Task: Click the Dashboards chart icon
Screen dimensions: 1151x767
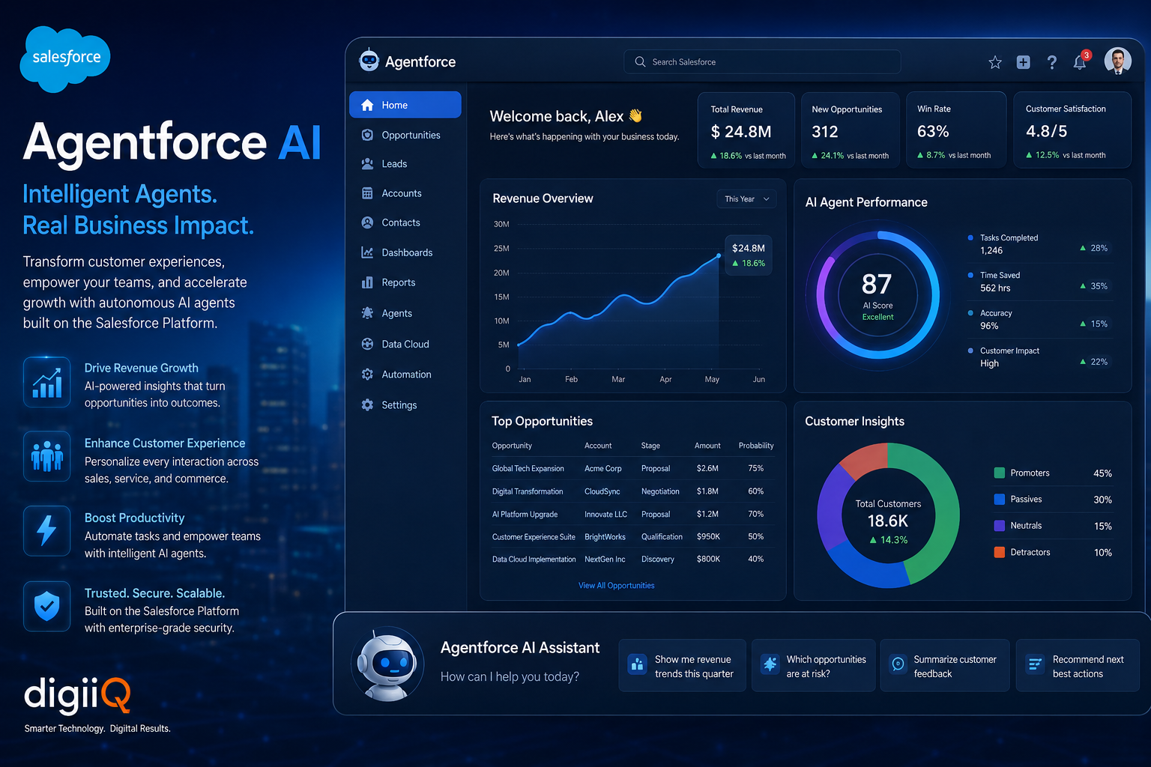Action: [x=367, y=252]
